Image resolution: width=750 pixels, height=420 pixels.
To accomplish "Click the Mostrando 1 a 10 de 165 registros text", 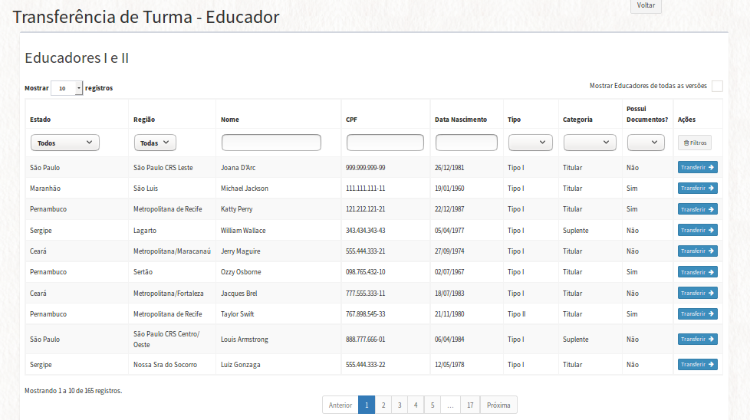I will pos(73,391).
